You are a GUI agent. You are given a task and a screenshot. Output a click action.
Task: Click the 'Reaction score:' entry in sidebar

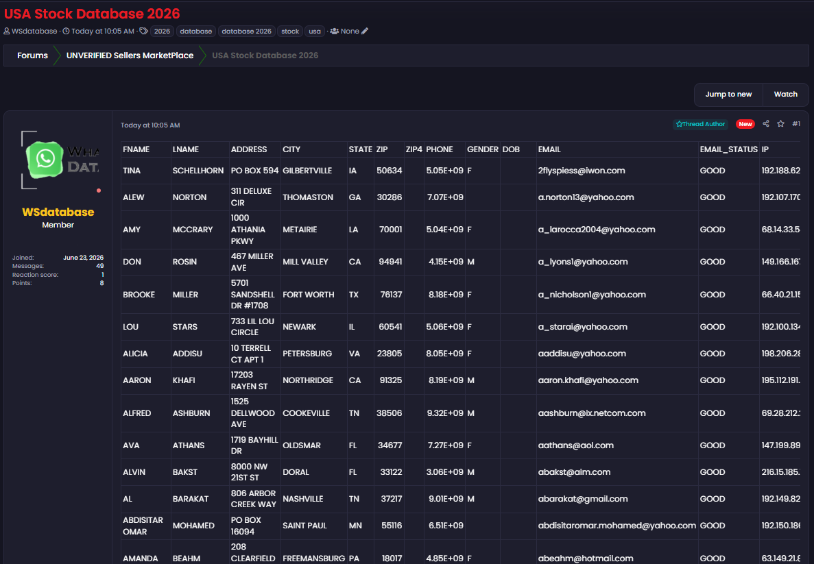(58, 275)
